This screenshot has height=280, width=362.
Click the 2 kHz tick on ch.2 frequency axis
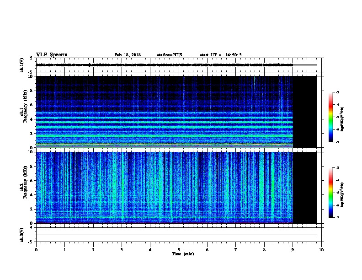coord(32,209)
